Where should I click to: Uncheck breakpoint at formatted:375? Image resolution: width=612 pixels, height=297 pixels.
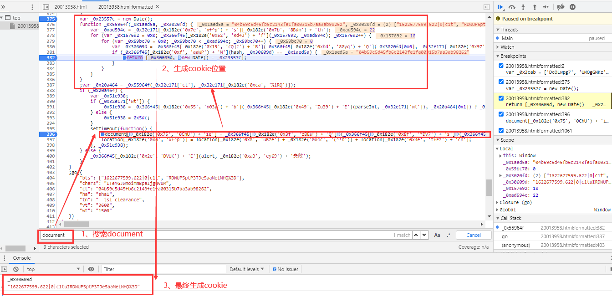(x=501, y=82)
